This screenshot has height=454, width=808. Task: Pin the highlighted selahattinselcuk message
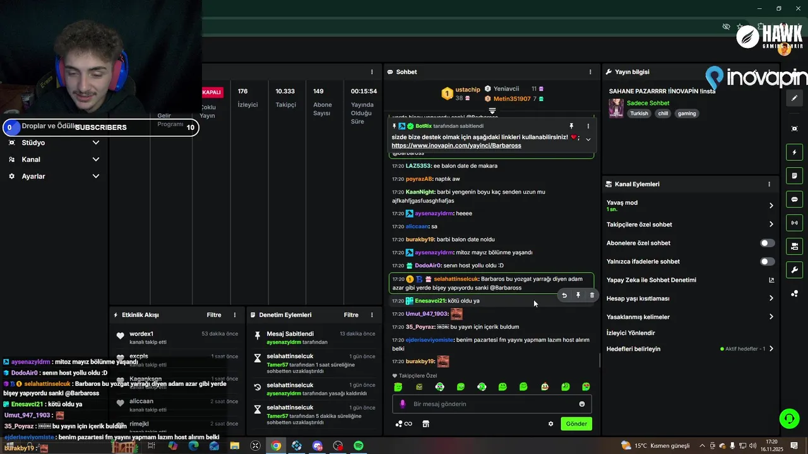pos(578,295)
